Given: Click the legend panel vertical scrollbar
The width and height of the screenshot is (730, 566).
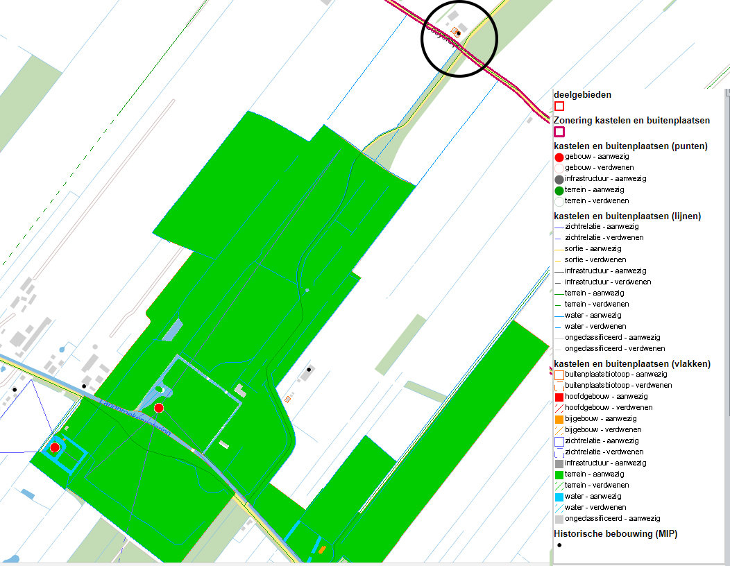Looking at the screenshot, I should tap(728, 326).
